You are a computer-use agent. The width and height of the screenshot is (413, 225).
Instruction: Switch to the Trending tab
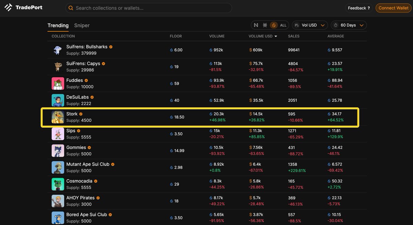(x=58, y=25)
